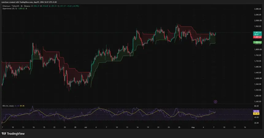Click the 1,600.00 price axis label
This screenshot has width=264, height=138.
tap(258, 78)
